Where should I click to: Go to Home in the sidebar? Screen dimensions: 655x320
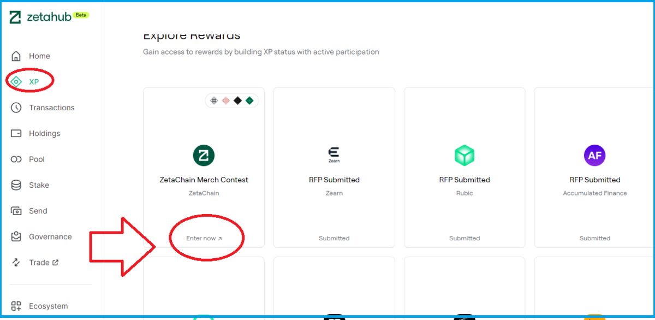pyautogui.click(x=39, y=56)
